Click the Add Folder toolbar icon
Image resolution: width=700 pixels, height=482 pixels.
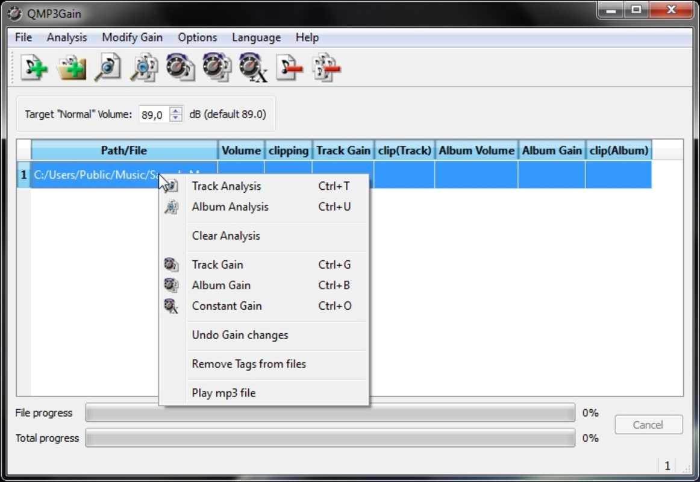click(x=72, y=68)
